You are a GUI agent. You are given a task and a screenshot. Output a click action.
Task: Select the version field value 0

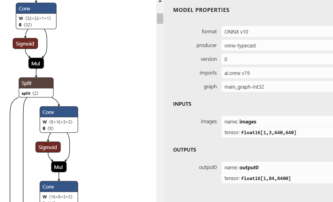tap(277, 59)
